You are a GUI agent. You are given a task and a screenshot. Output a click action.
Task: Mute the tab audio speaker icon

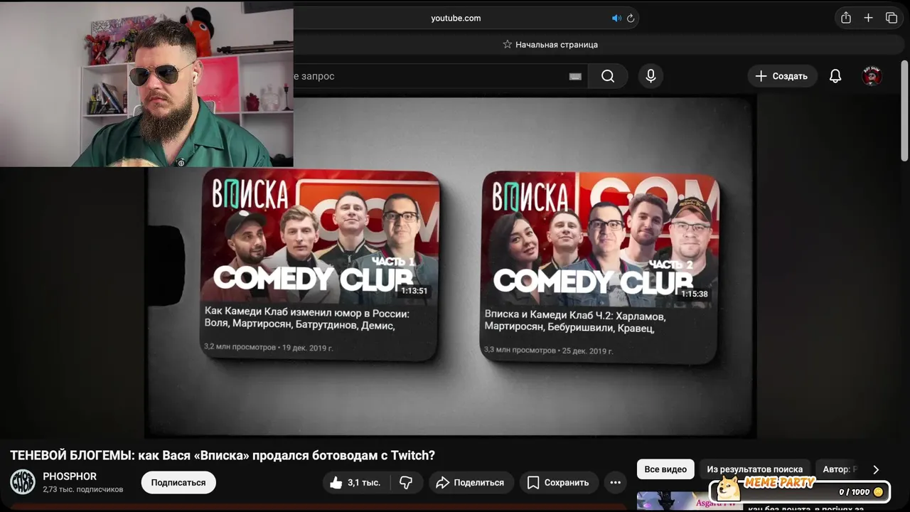click(616, 18)
